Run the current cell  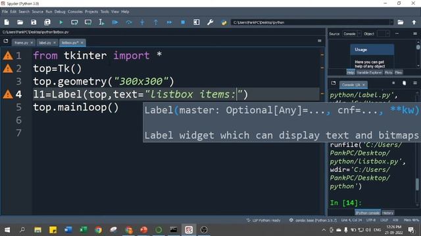pos(74,22)
